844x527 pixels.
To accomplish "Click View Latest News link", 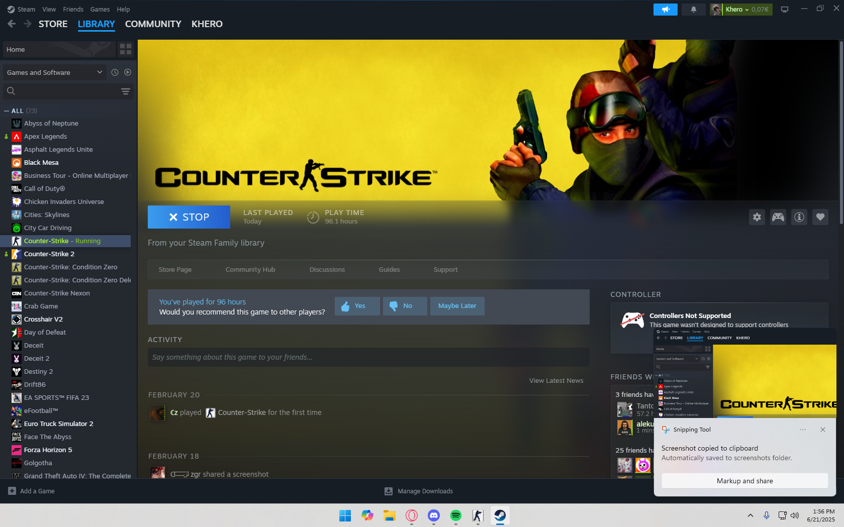I will [x=556, y=381].
